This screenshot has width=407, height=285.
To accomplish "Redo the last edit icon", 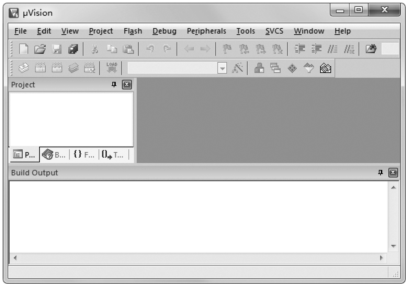I will click(x=167, y=48).
